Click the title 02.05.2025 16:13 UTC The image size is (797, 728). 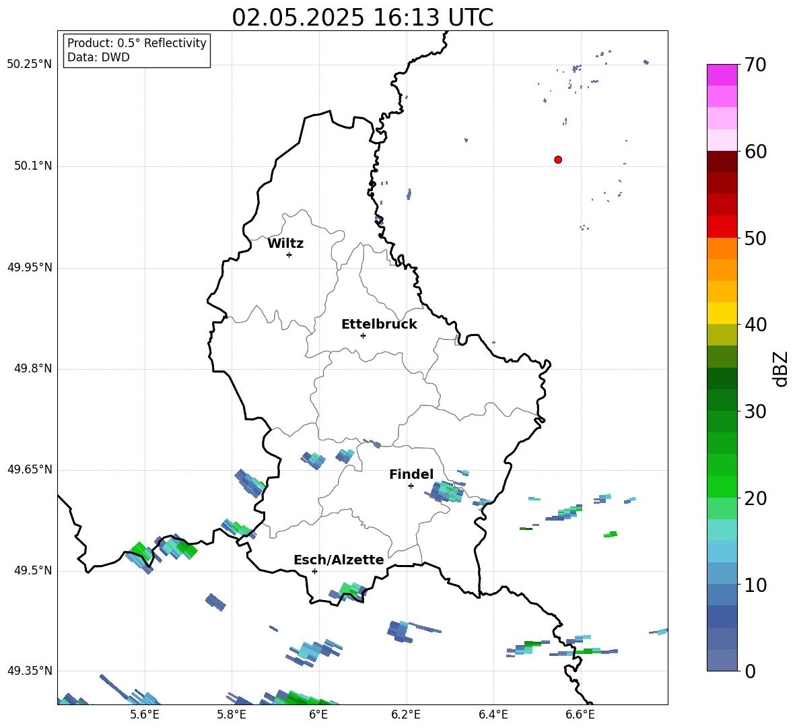tap(362, 18)
